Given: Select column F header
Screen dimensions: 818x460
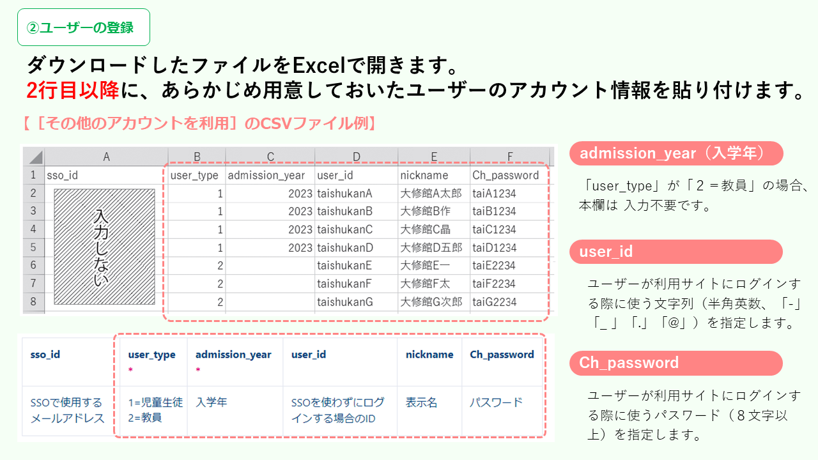Looking at the screenshot, I should click(509, 157).
